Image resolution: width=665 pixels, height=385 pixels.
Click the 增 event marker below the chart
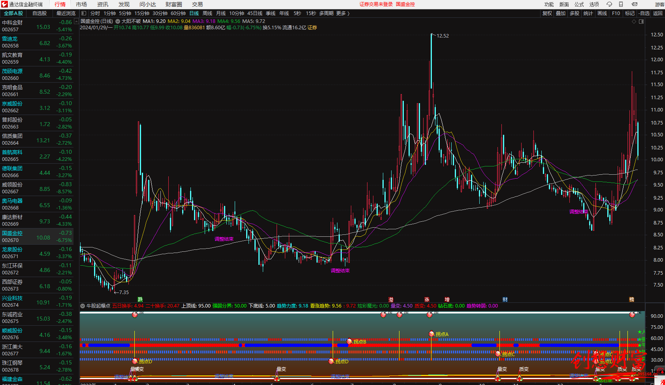[447, 300]
